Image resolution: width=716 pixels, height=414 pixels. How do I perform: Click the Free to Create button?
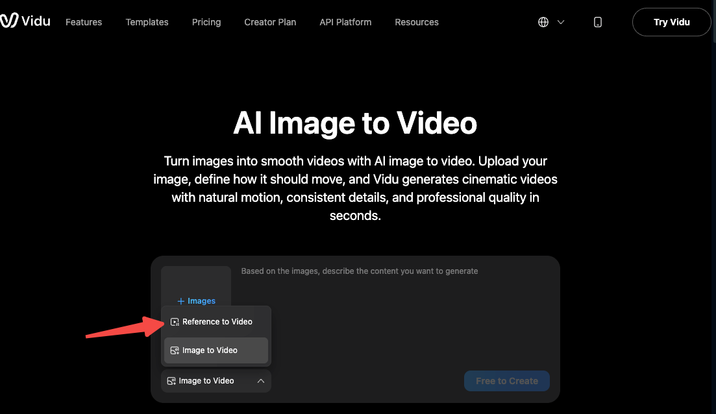(x=507, y=381)
